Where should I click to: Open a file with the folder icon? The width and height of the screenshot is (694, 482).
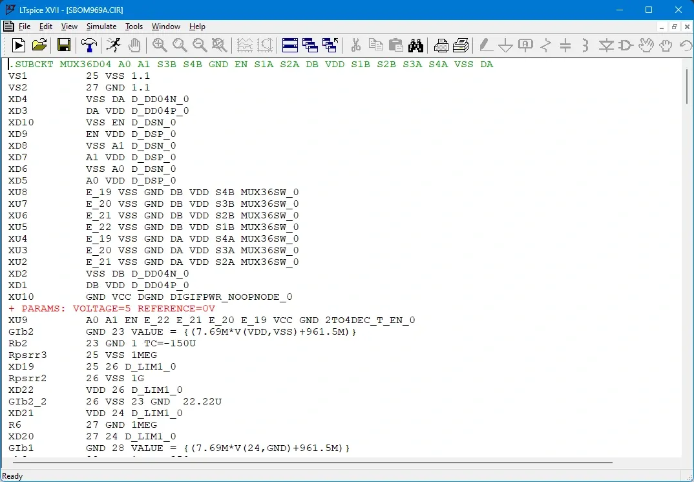coord(39,45)
